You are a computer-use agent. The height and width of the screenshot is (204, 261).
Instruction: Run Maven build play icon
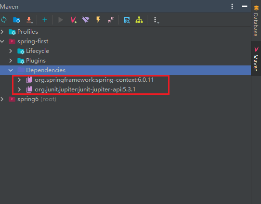pos(61,20)
